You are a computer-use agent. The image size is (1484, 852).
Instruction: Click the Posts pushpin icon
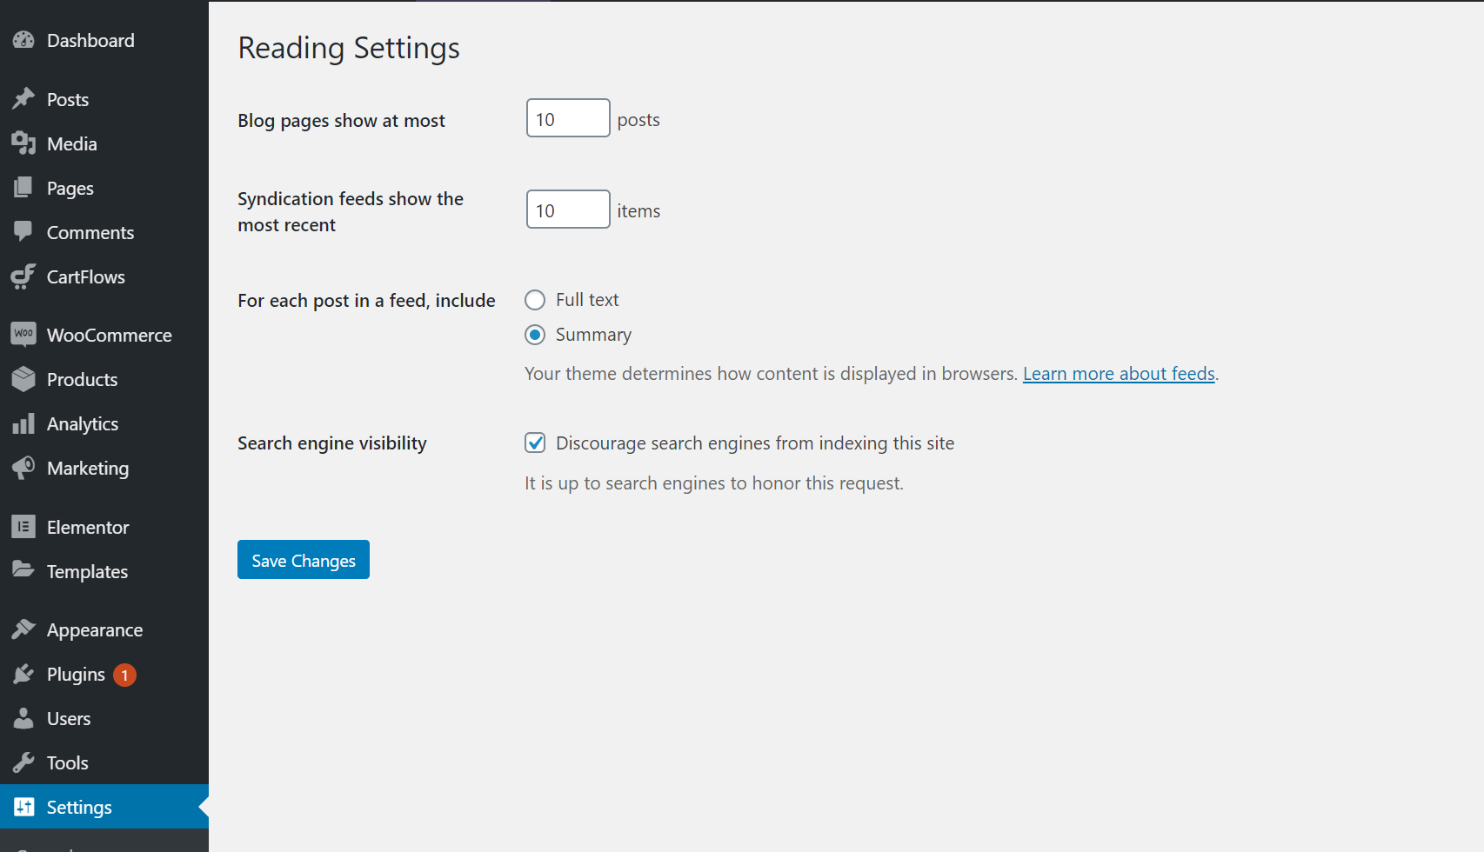[x=23, y=99]
